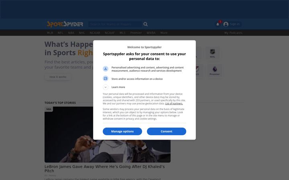Expand the Learn more chevron

click(106, 87)
